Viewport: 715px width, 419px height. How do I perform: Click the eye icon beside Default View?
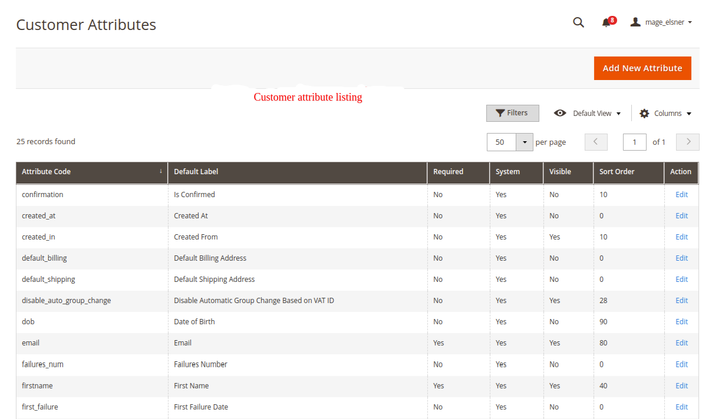560,113
